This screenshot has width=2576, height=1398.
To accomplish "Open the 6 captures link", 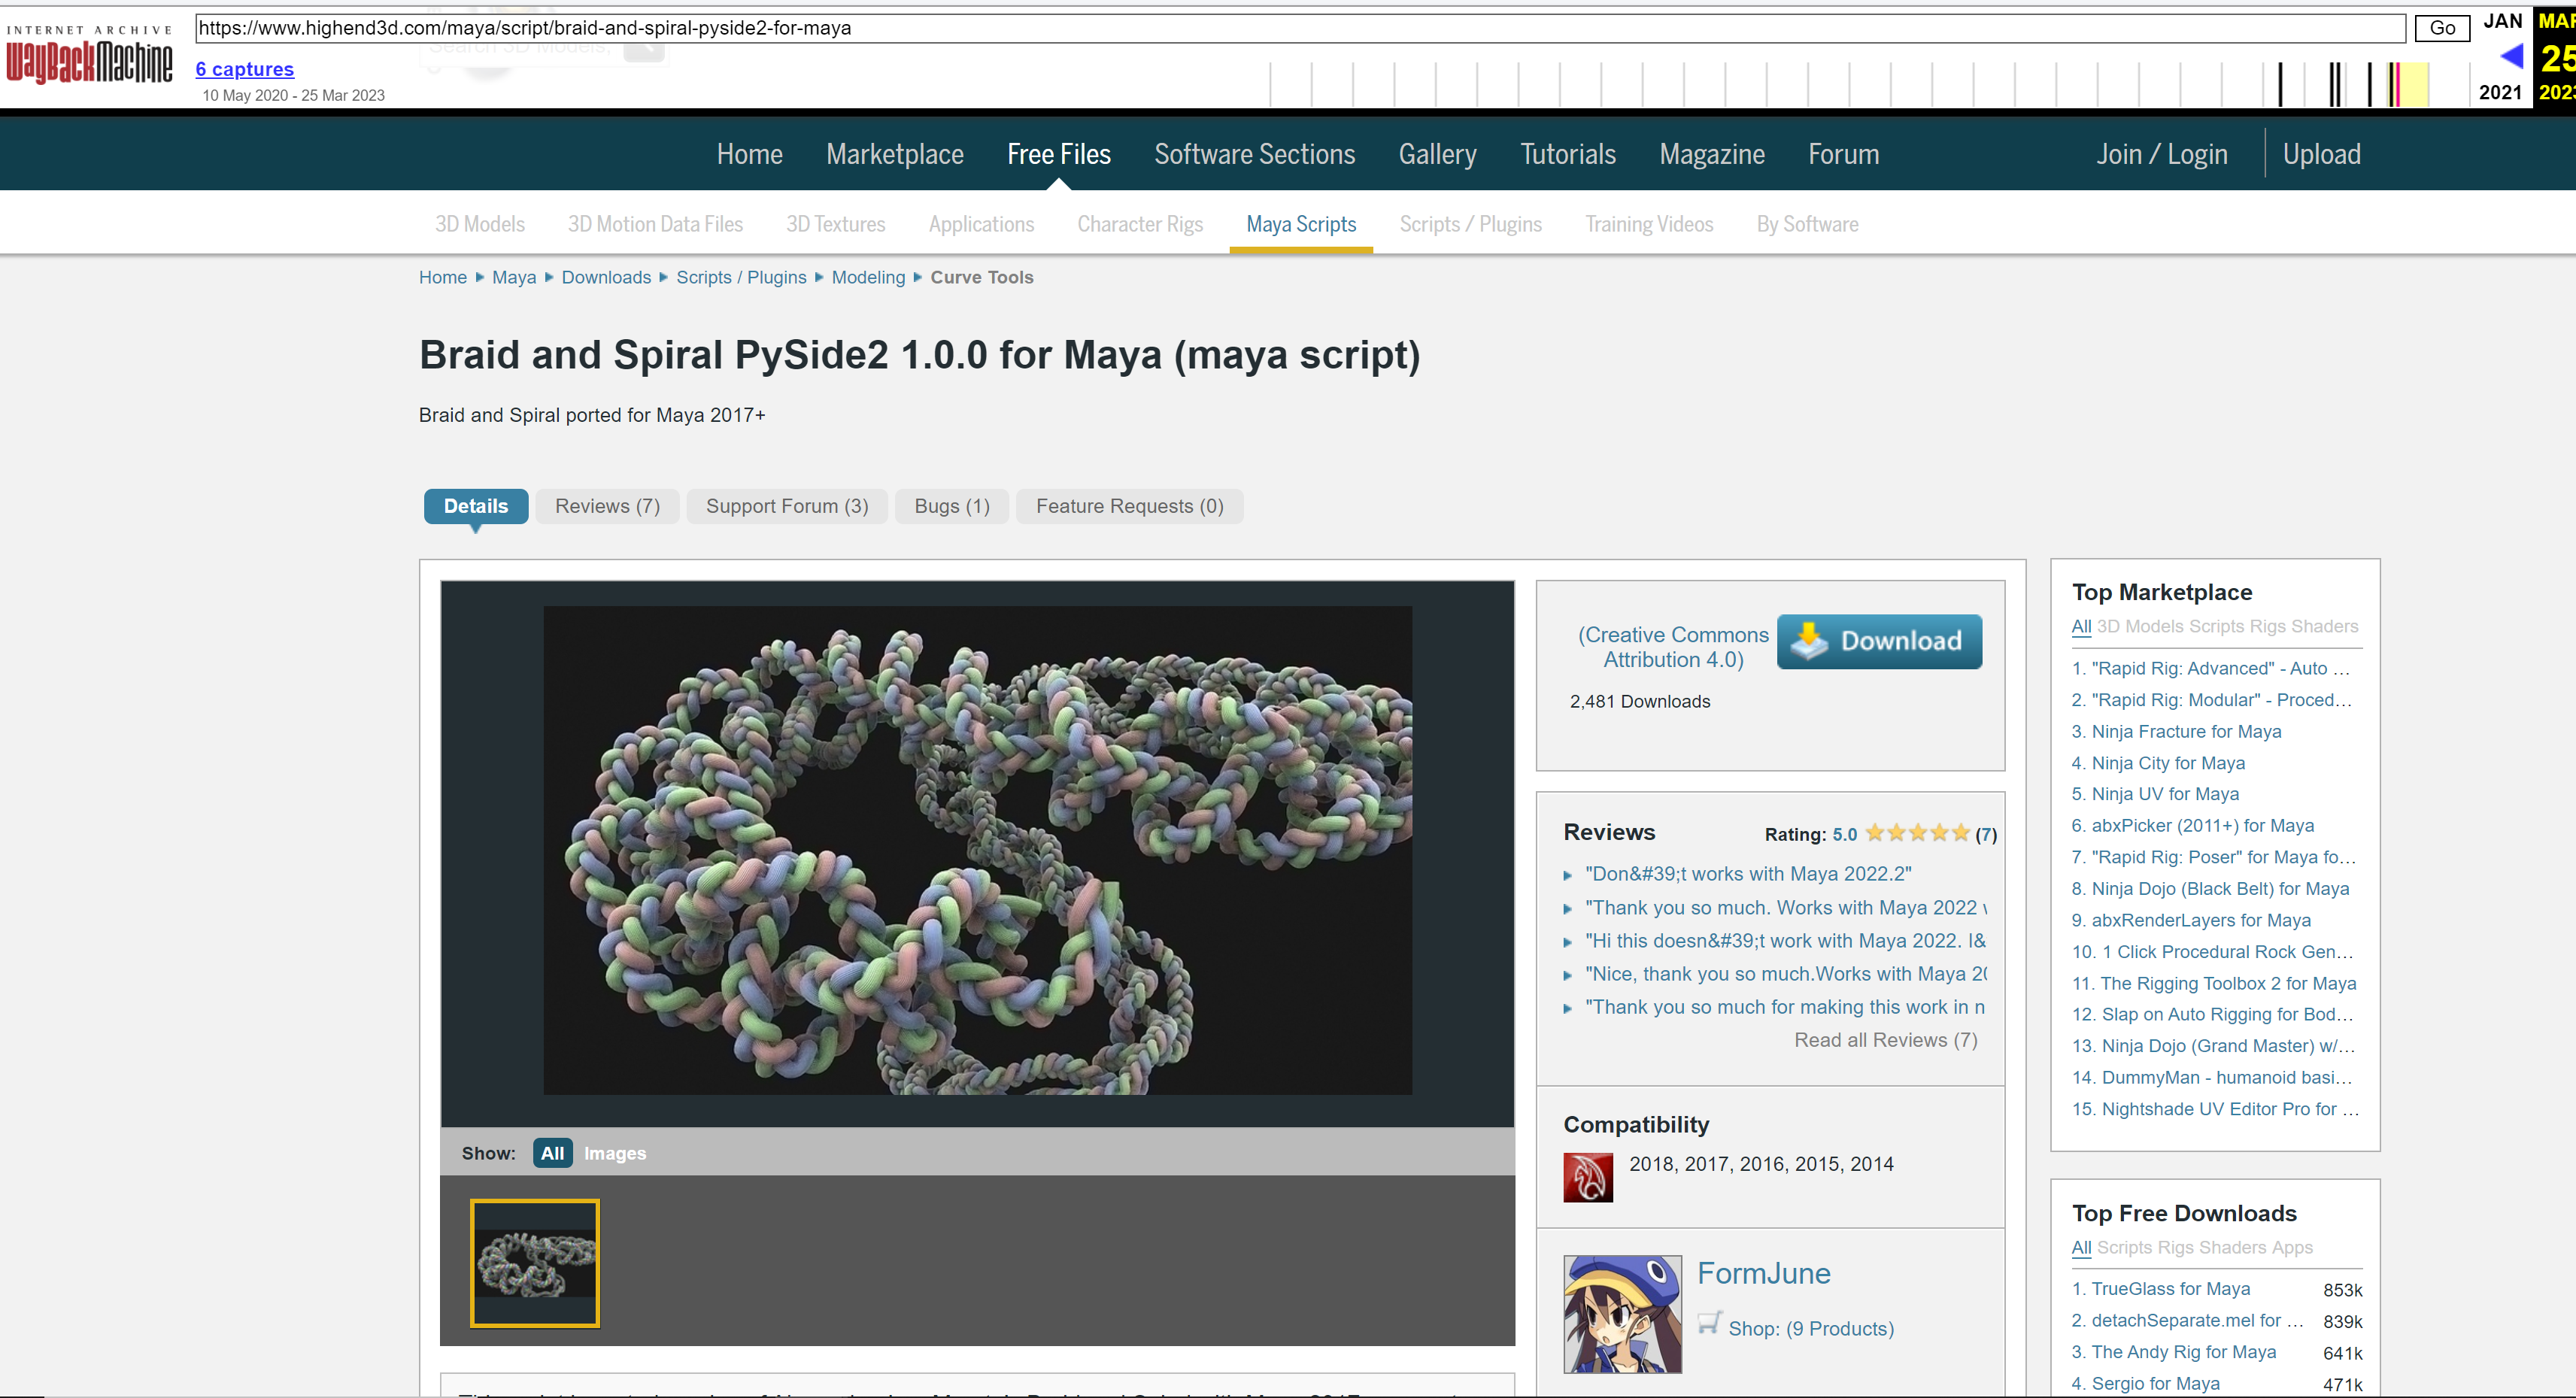I will (244, 69).
